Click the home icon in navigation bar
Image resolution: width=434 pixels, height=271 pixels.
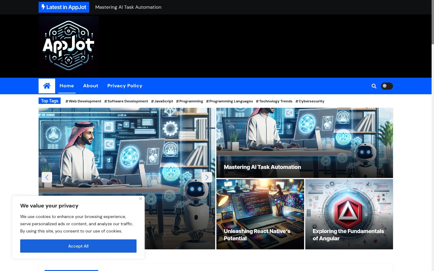pos(47,86)
